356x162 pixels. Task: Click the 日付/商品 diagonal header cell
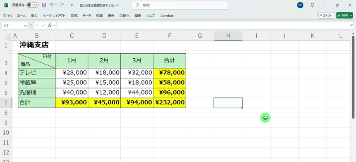click(x=36, y=61)
